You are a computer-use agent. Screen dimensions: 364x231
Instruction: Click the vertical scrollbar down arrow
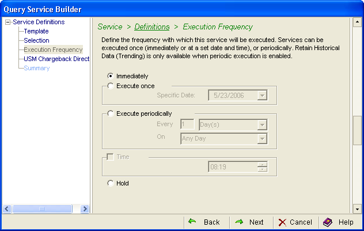point(357,209)
